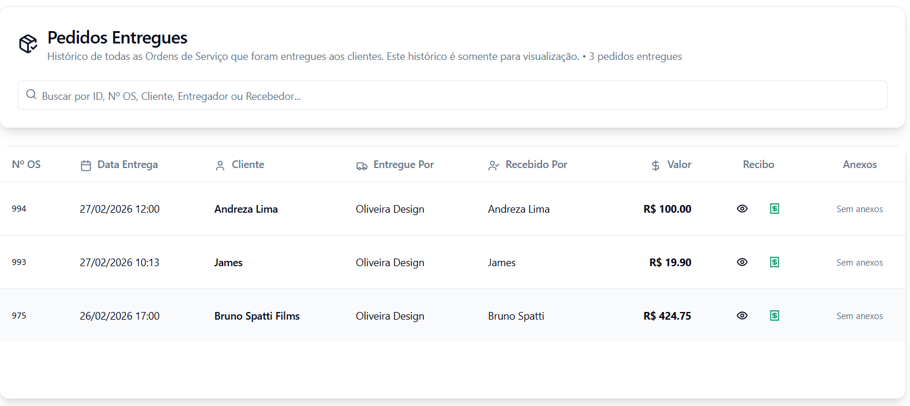Image resolution: width=910 pixels, height=406 pixels.
Task: Click the truck icon in Entregue Por header
Action: [x=361, y=165]
